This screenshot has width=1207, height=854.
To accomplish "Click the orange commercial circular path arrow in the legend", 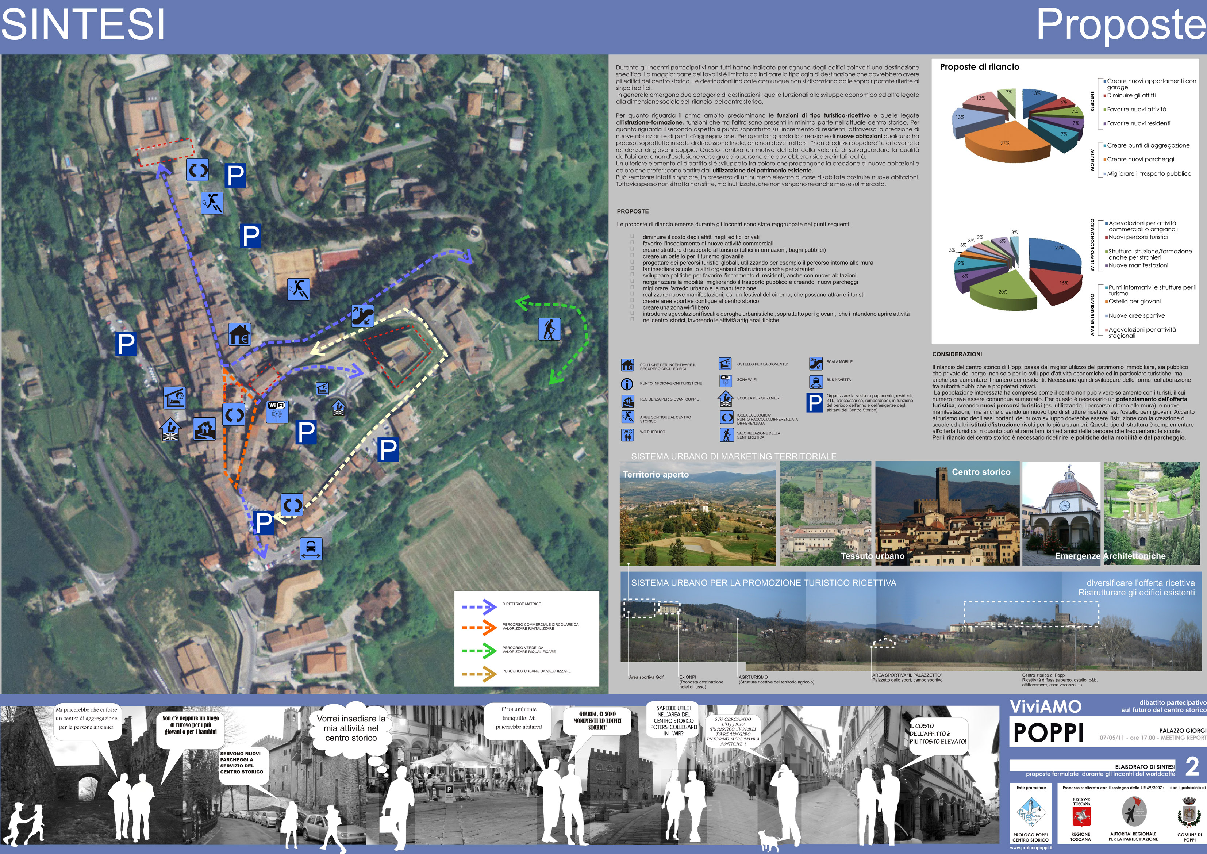I will pyautogui.click(x=479, y=627).
